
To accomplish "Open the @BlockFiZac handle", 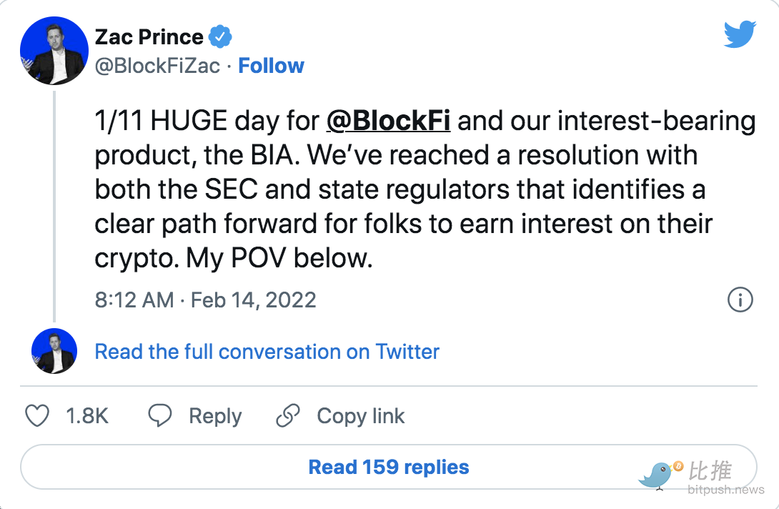I will coord(157,66).
